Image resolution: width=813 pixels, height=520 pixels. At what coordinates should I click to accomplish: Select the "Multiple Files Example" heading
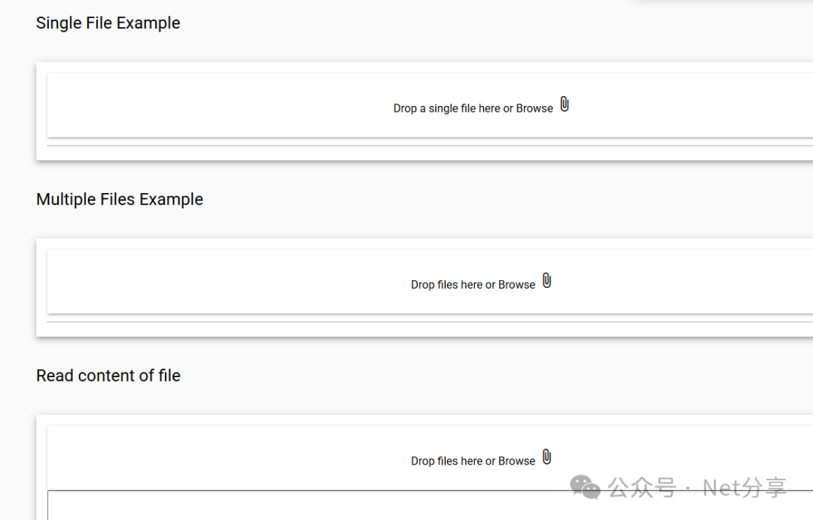pos(120,199)
